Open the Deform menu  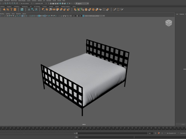click(40, 1)
